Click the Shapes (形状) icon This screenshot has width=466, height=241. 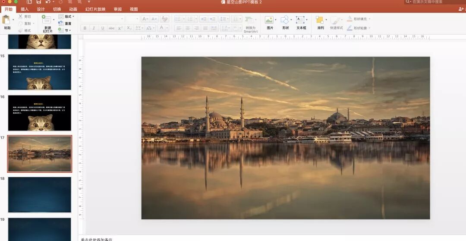[285, 20]
